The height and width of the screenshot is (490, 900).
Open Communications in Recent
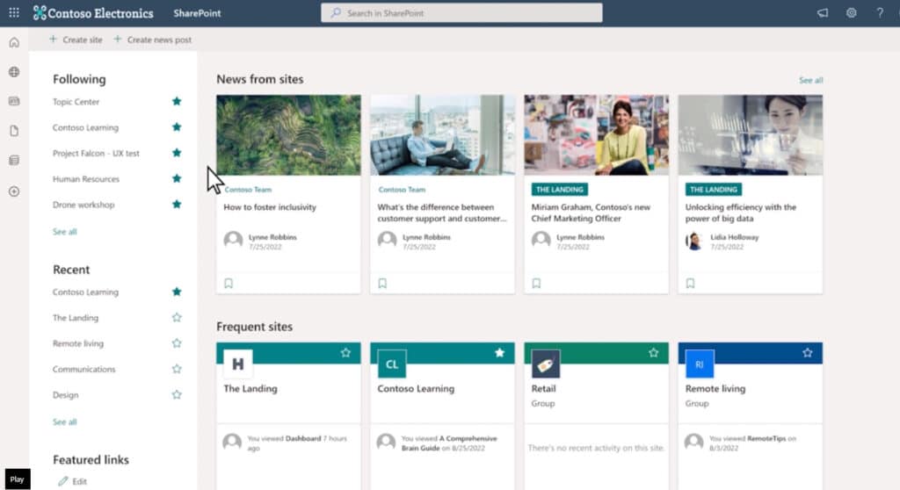[83, 369]
